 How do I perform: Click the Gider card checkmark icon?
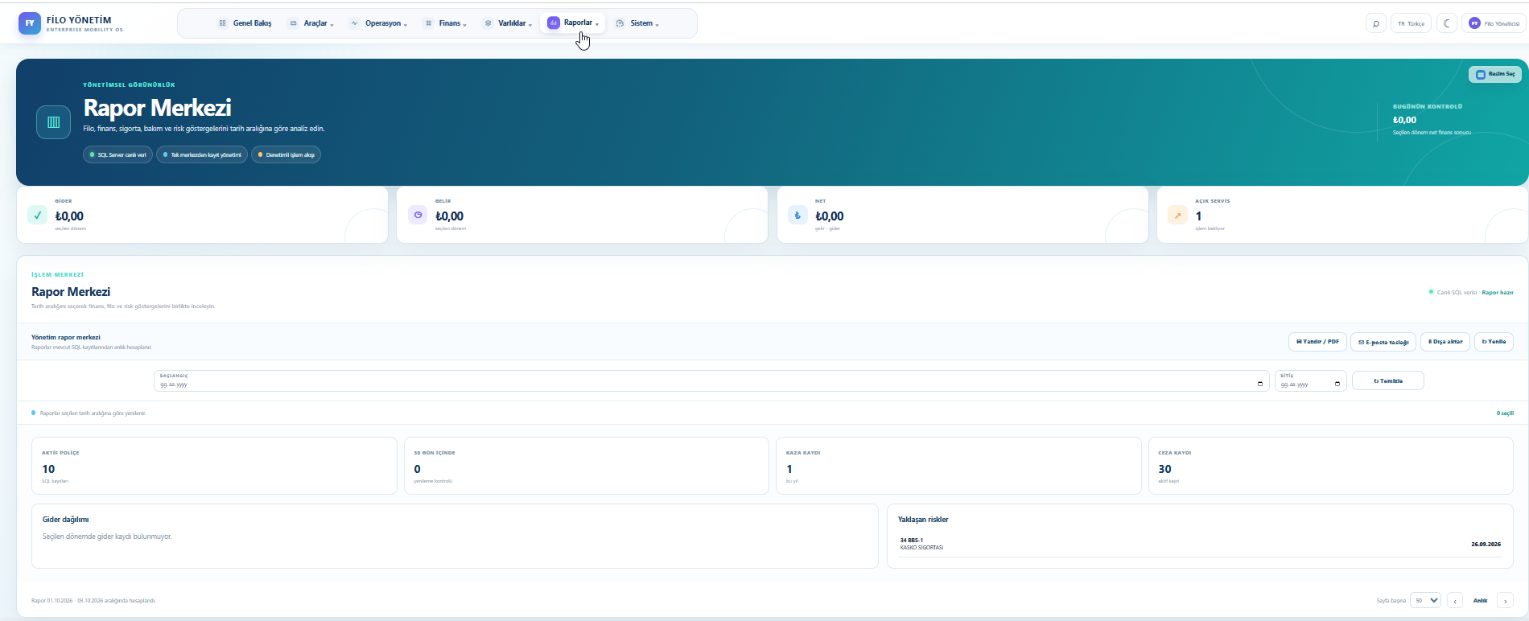(x=38, y=215)
